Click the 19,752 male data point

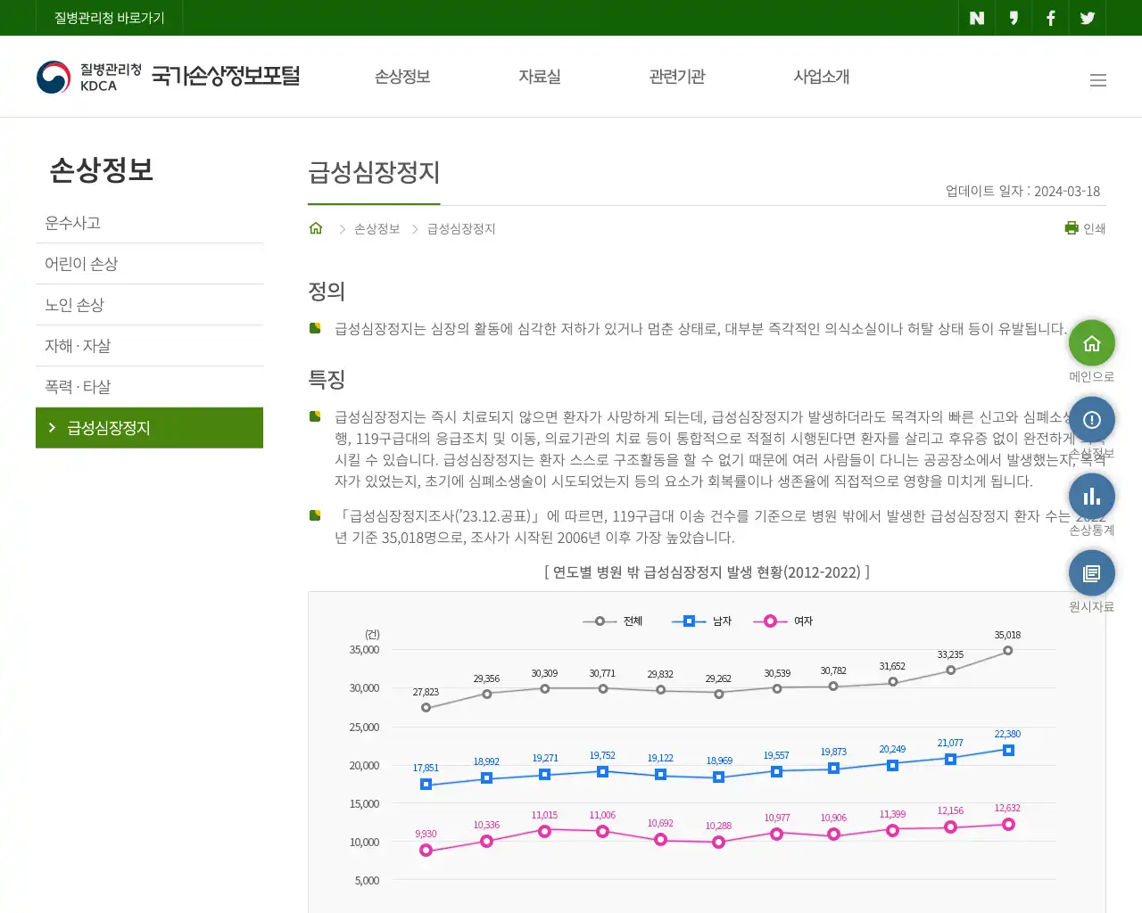point(603,772)
